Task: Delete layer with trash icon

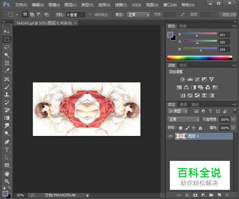Action: (x=227, y=195)
